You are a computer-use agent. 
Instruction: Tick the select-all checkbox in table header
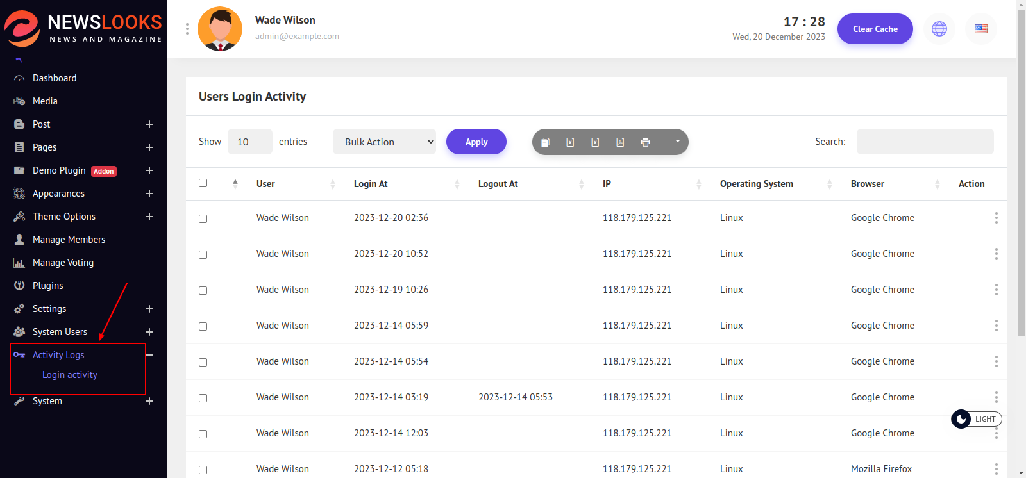tap(203, 183)
